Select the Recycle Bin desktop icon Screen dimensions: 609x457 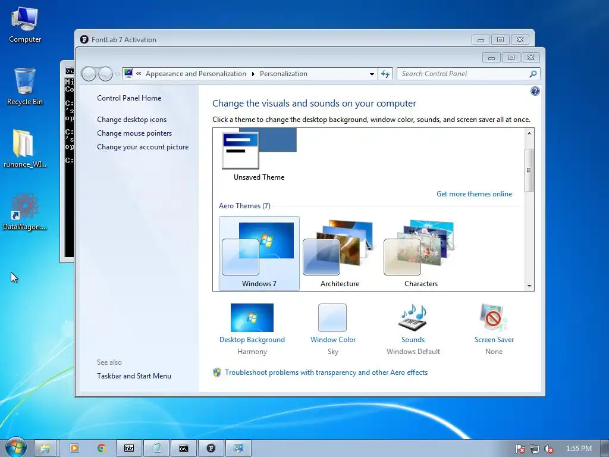[x=25, y=86]
